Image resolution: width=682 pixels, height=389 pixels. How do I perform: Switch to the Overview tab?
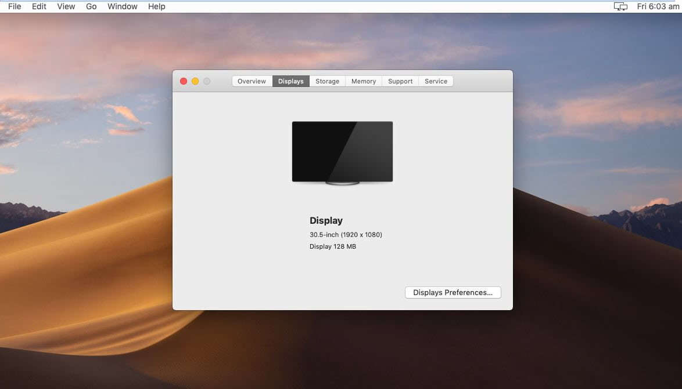tap(252, 81)
